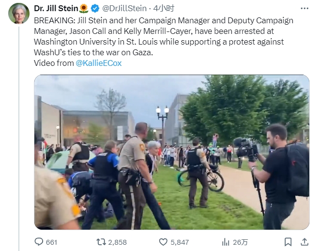
Task: Open the three-dot more options menu
Action: pos(304,8)
